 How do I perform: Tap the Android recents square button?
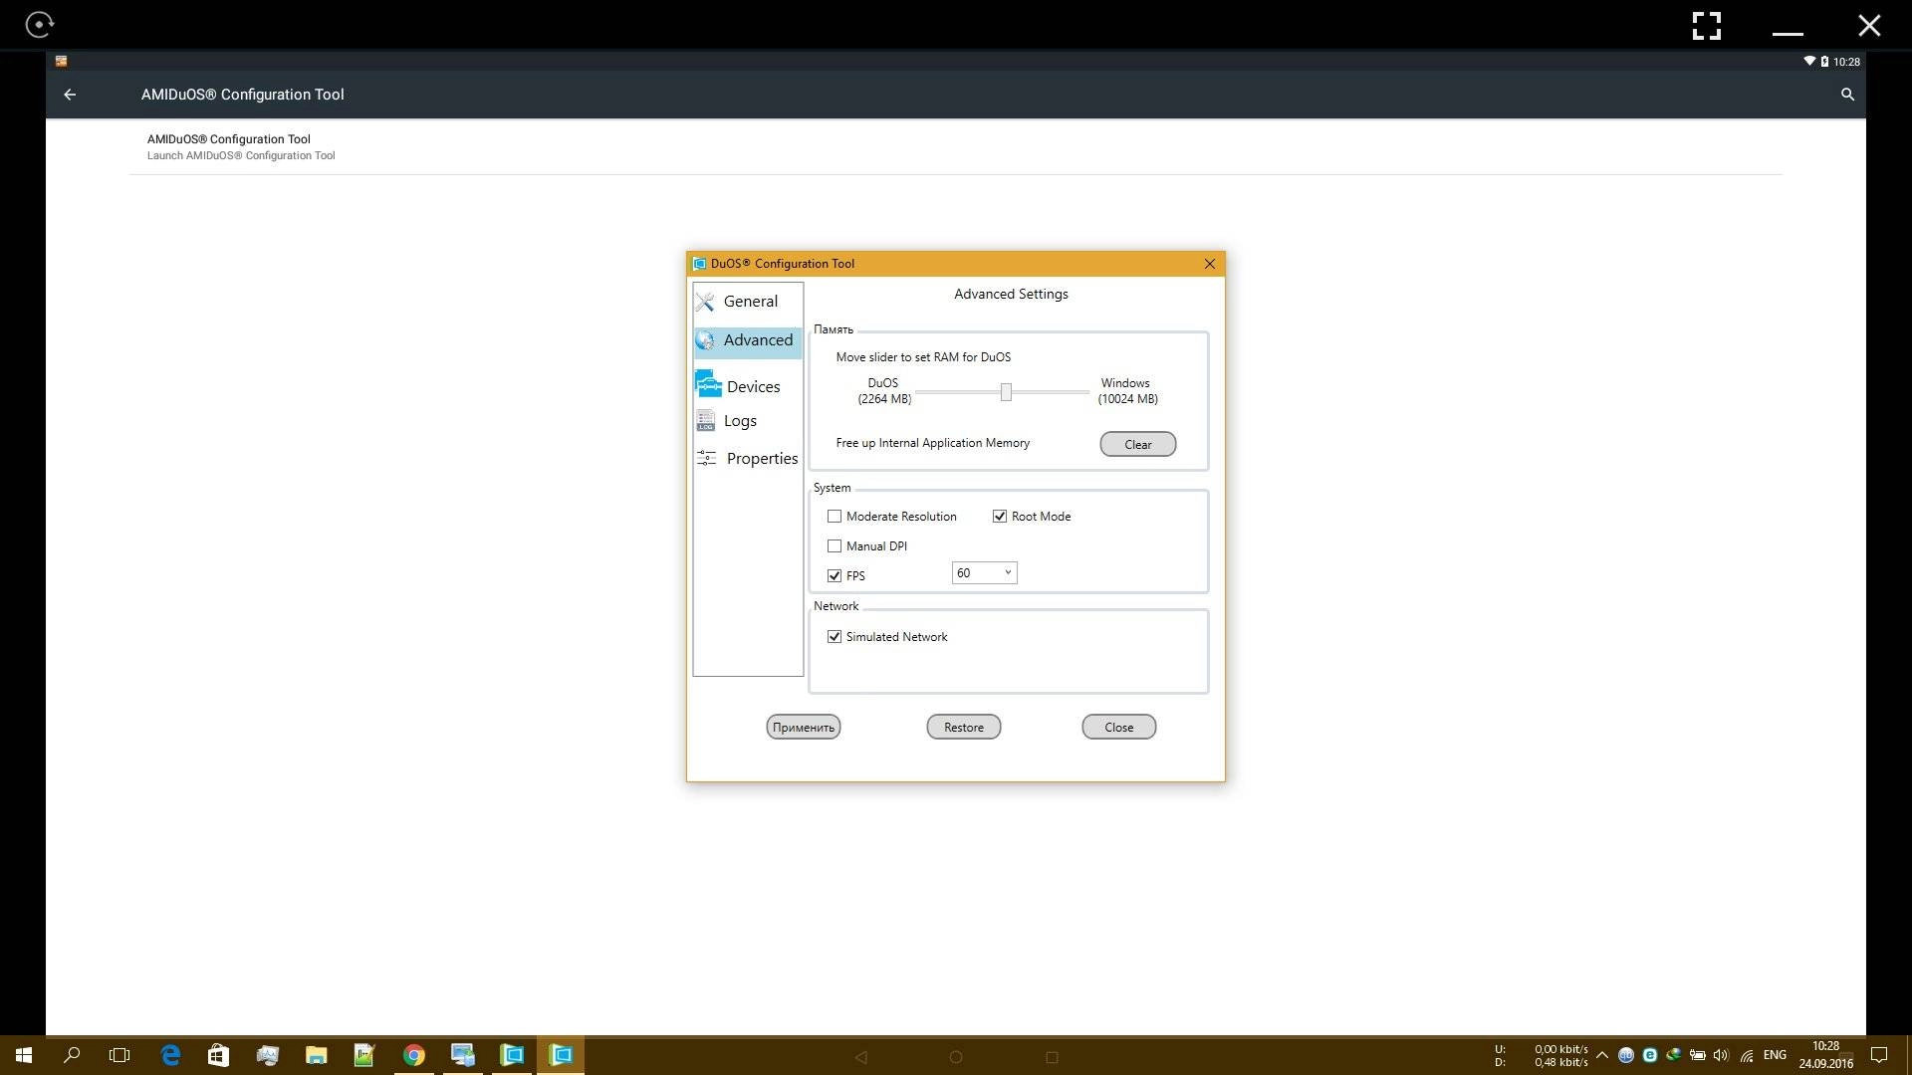(x=1052, y=1057)
